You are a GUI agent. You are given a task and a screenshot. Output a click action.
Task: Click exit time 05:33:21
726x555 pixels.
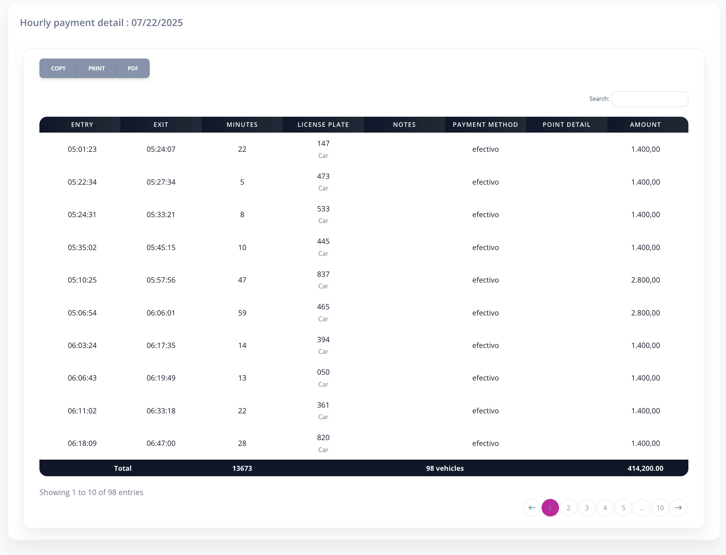(x=161, y=215)
